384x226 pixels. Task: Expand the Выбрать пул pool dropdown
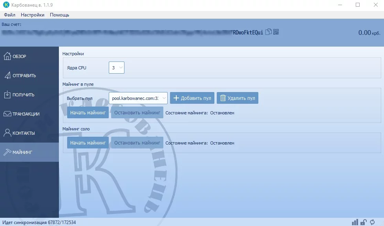pyautogui.click(x=138, y=98)
